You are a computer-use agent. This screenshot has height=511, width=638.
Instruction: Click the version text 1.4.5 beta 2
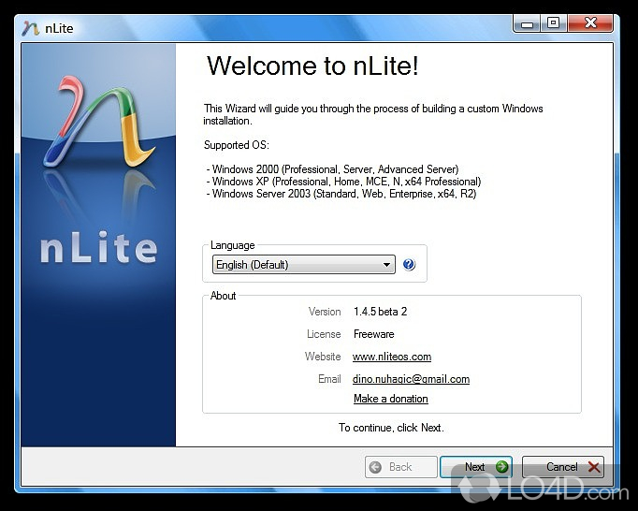pyautogui.click(x=380, y=312)
